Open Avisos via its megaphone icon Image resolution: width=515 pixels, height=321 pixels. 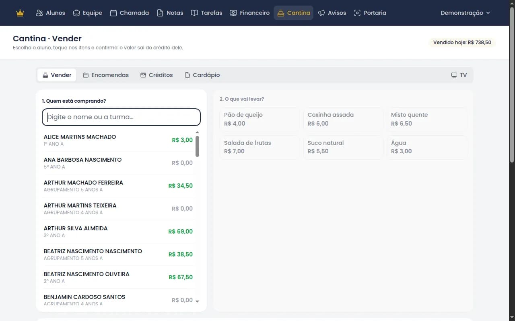coord(321,13)
